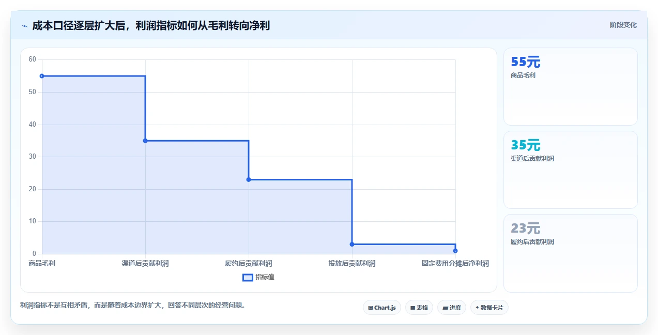Click the 30 y-axis tick label
Viewport: 658px width, 335px height.
tap(32, 157)
